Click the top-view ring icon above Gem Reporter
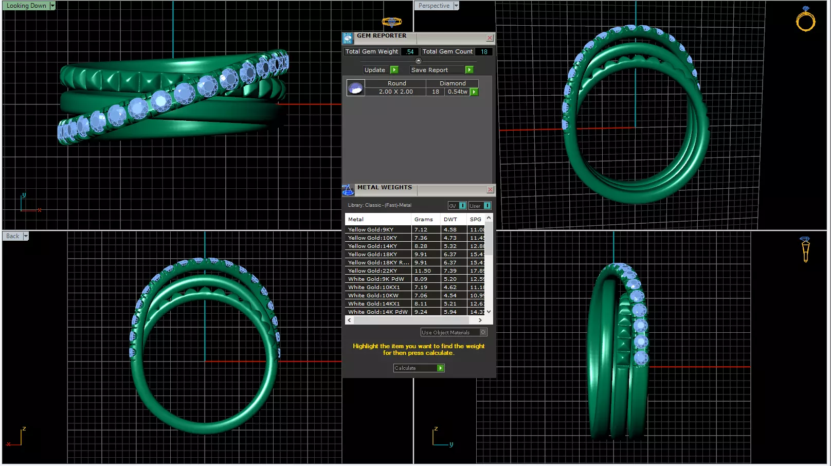The height and width of the screenshot is (466, 831). pos(391,22)
